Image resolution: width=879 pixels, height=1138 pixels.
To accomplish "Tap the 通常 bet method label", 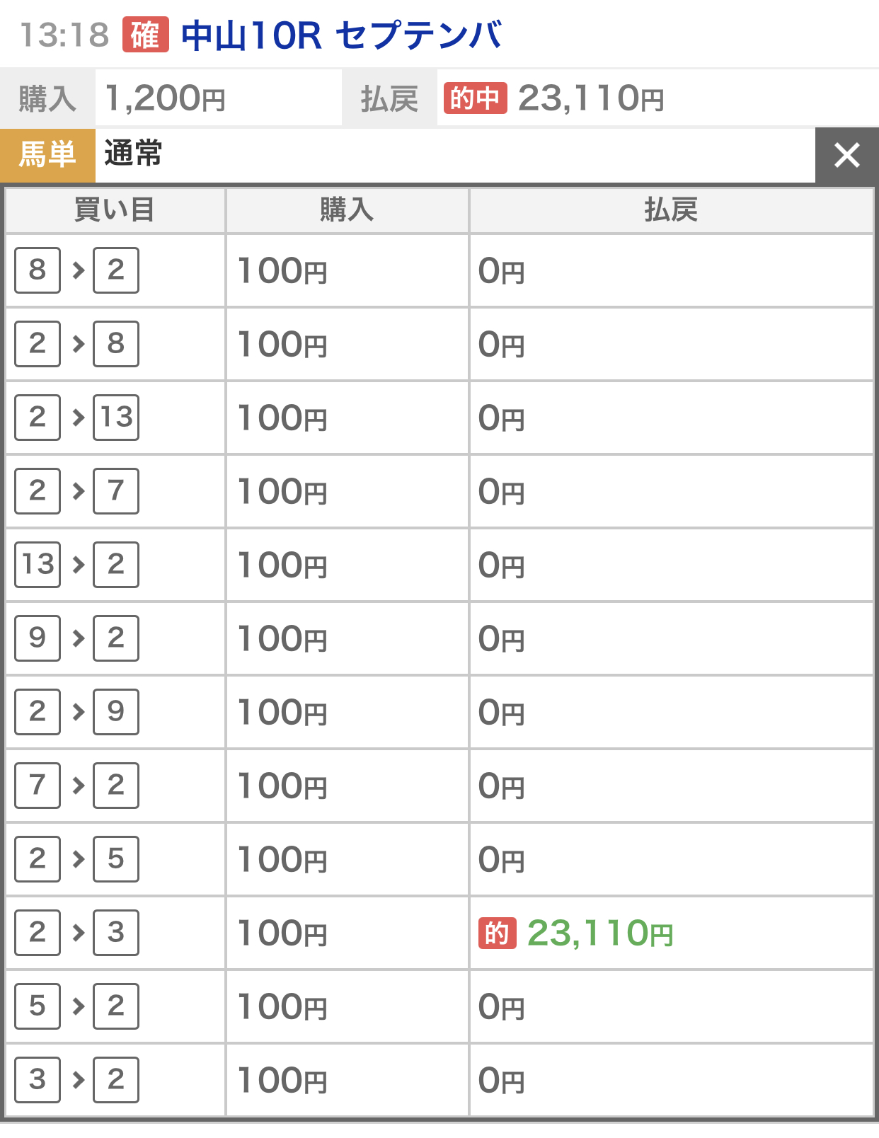I will pos(133,154).
